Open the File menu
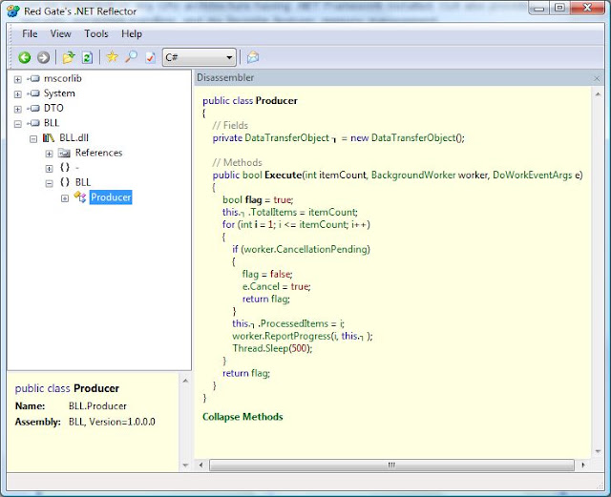611x497 pixels. coord(30,34)
